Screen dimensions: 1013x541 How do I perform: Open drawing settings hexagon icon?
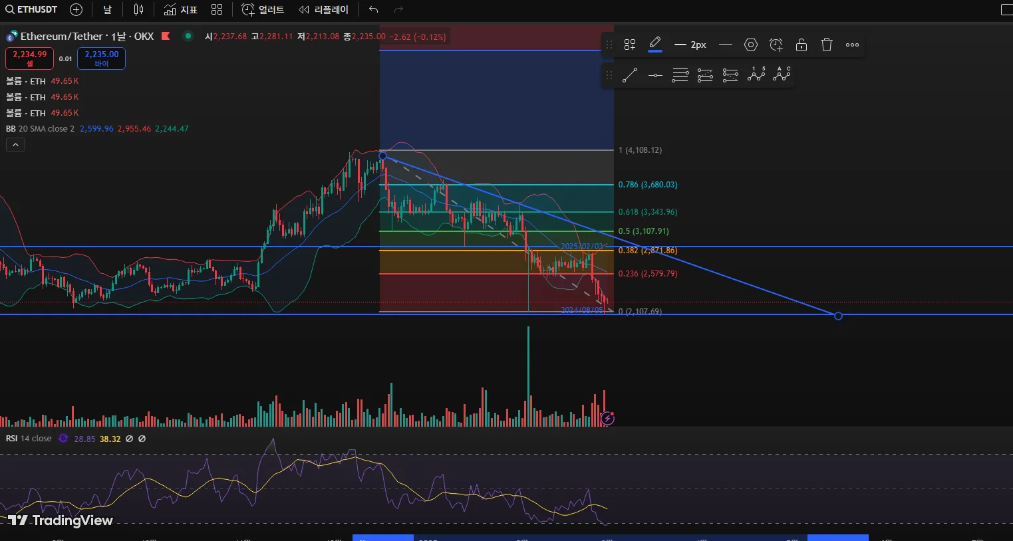751,45
